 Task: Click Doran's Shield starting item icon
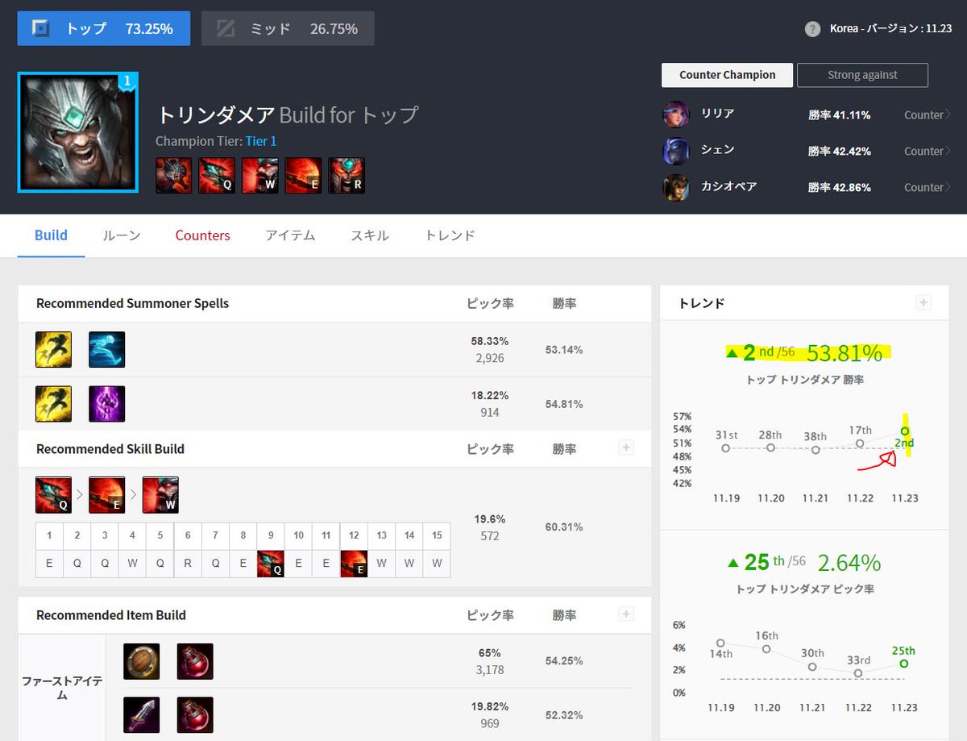click(142, 661)
